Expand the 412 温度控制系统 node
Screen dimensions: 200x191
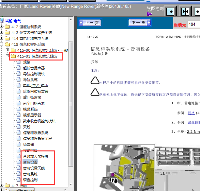pyautogui.click(x=1, y=26)
